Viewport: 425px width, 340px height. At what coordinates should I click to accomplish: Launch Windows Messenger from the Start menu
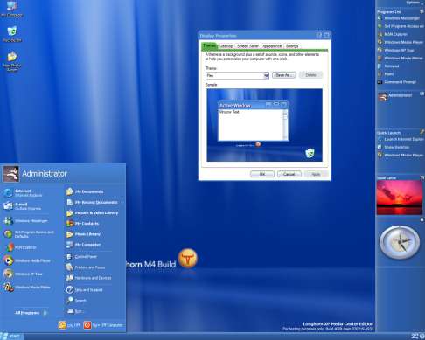click(26, 220)
